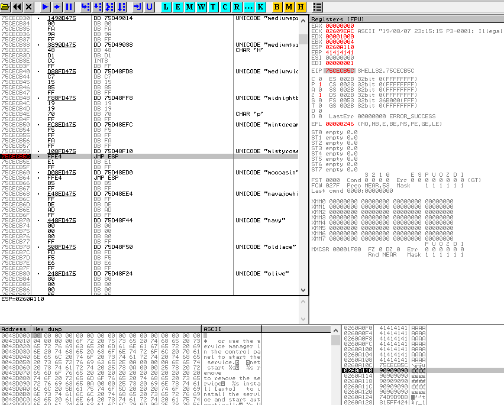Image resolution: width=504 pixels, height=405 pixels.
Task: Open the Call stack window (K)
Action: pos(261,7)
